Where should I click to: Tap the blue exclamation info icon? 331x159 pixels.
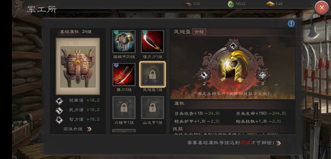(291, 24)
